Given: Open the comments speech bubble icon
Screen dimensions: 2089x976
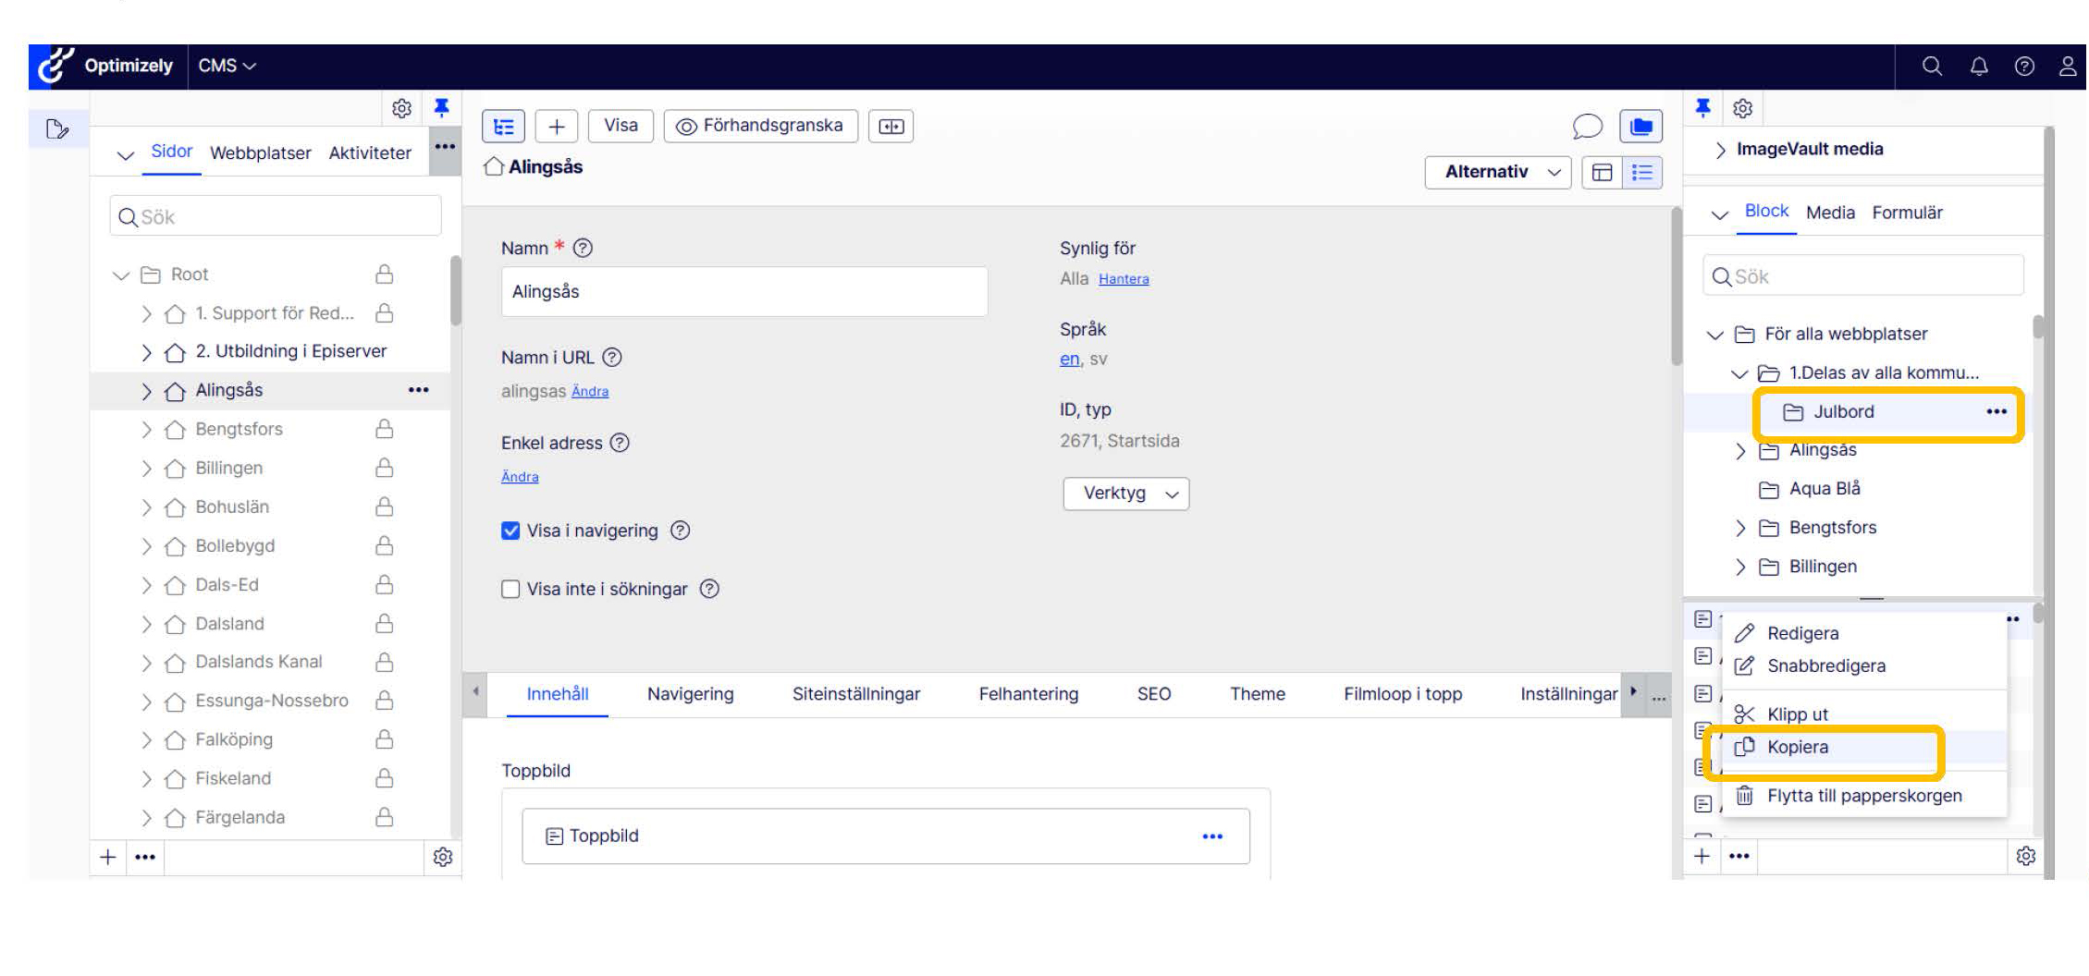Looking at the screenshot, I should pyautogui.click(x=1587, y=127).
